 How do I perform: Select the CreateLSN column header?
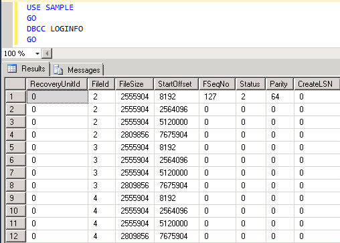[x=317, y=84]
